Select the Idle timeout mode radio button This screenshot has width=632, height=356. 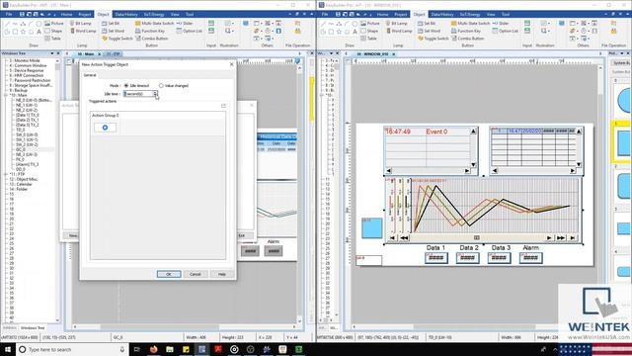coord(126,86)
